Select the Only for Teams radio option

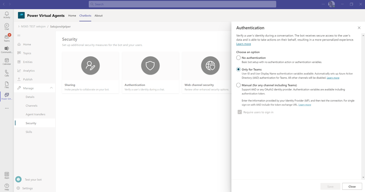pos(238,69)
